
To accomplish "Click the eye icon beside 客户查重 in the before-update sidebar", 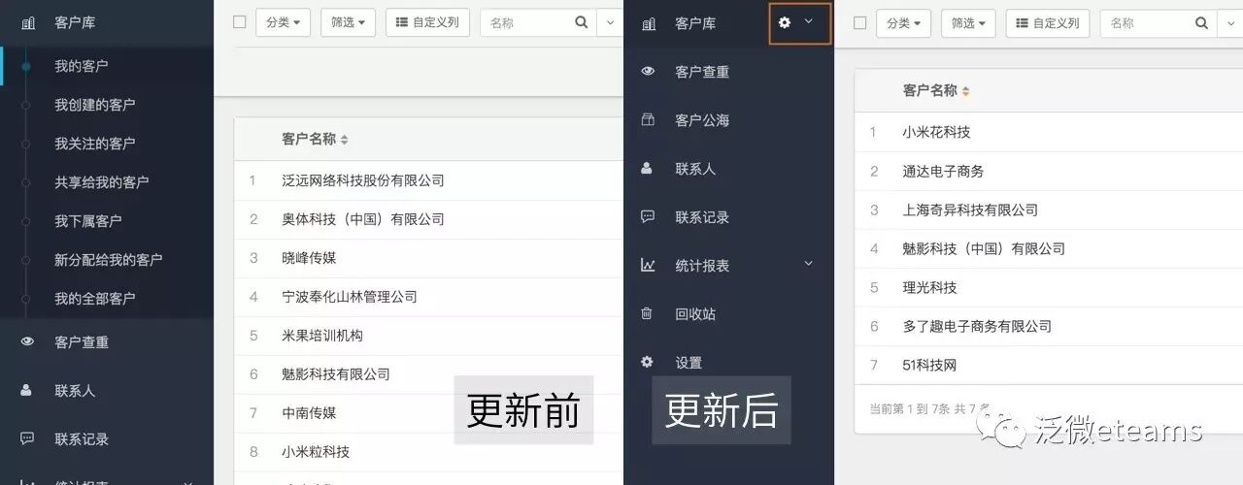I will click(27, 341).
